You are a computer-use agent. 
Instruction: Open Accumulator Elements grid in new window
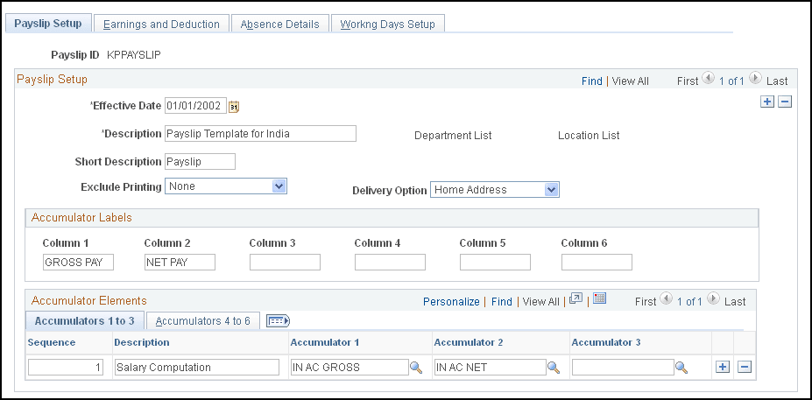(x=575, y=298)
